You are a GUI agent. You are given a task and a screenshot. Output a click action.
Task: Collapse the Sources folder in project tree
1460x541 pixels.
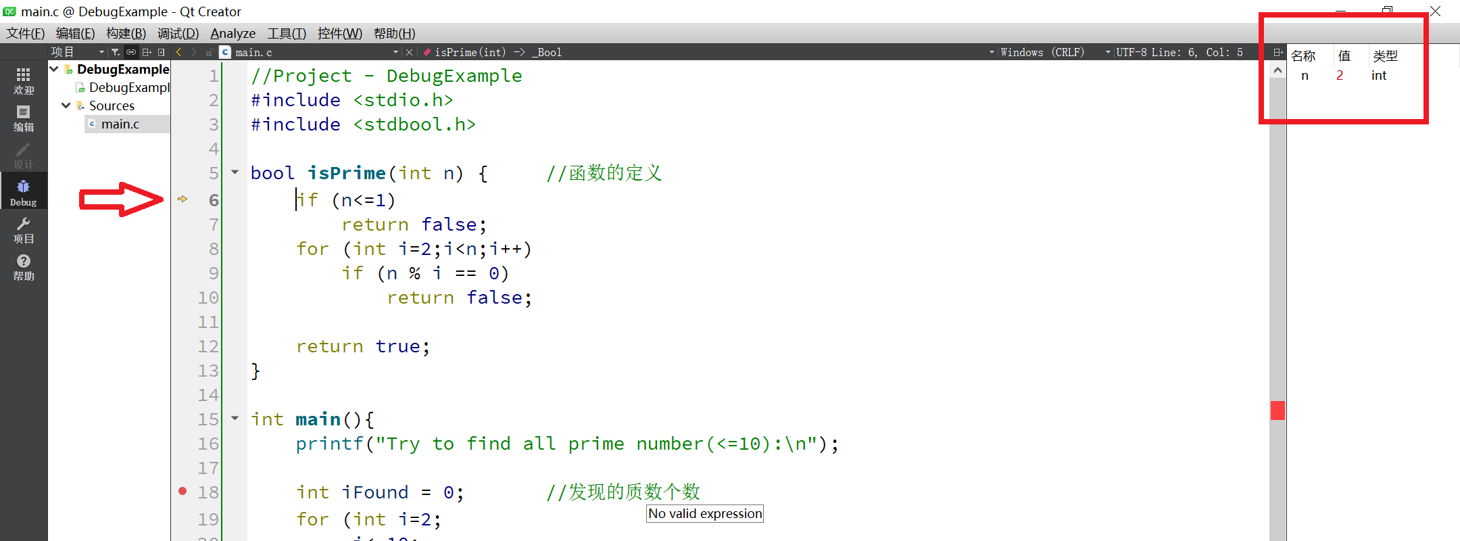66,105
